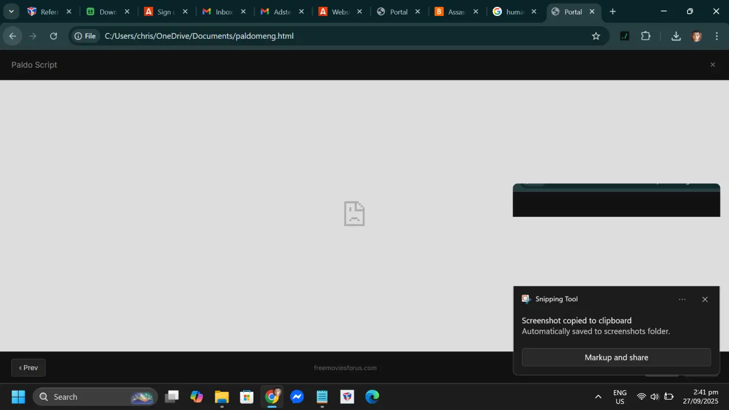Open Snipping Tool notification options menu

[682, 300]
